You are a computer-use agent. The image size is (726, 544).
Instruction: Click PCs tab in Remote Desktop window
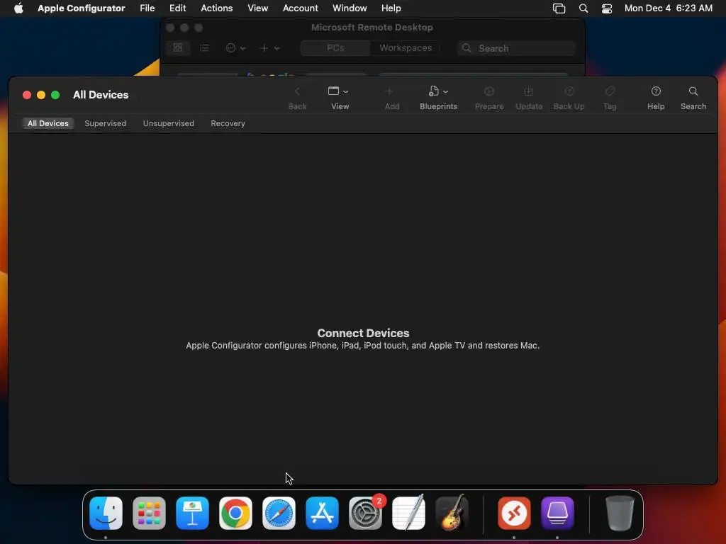coord(335,48)
